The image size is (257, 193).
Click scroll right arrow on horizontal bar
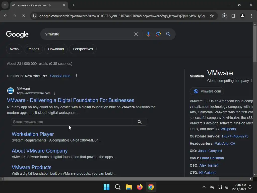(x=251, y=179)
